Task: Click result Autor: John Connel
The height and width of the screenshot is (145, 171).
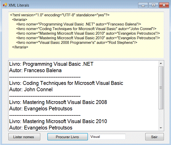Action: click(31, 89)
